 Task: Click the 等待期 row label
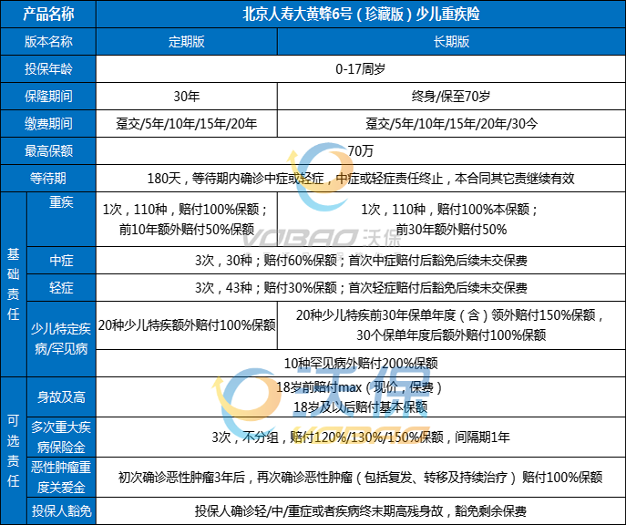[x=48, y=178]
